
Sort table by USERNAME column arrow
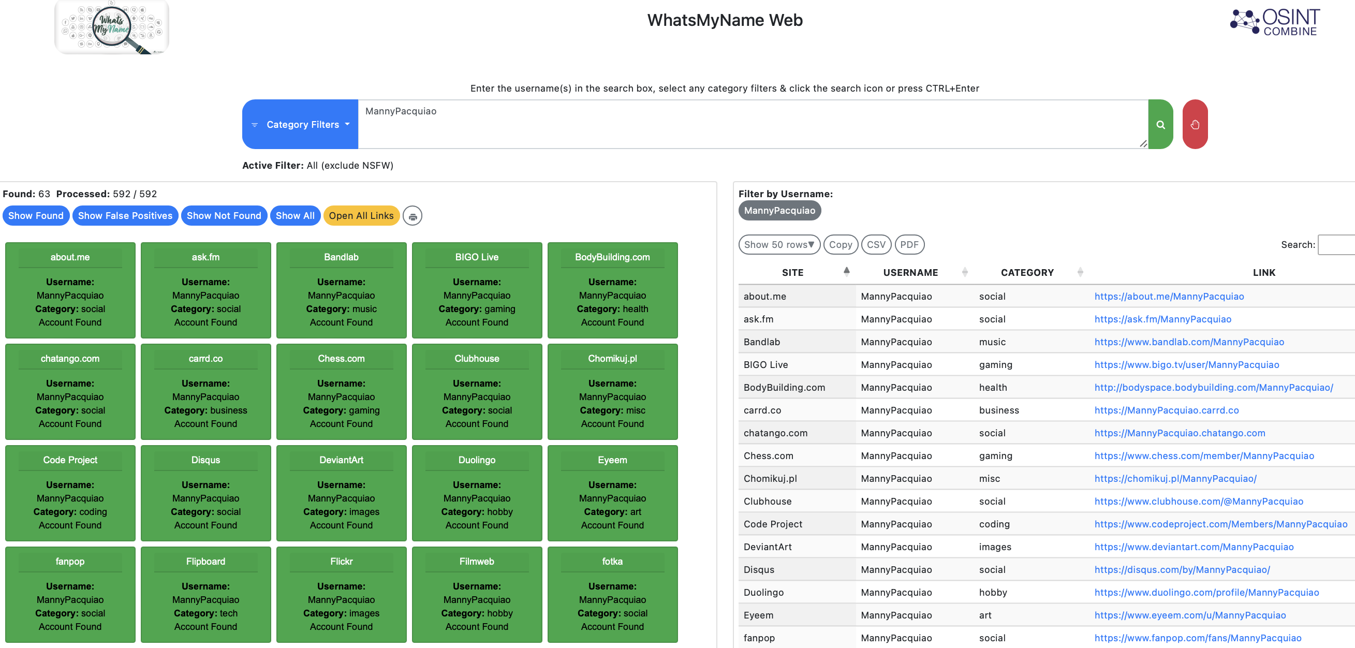pos(965,272)
